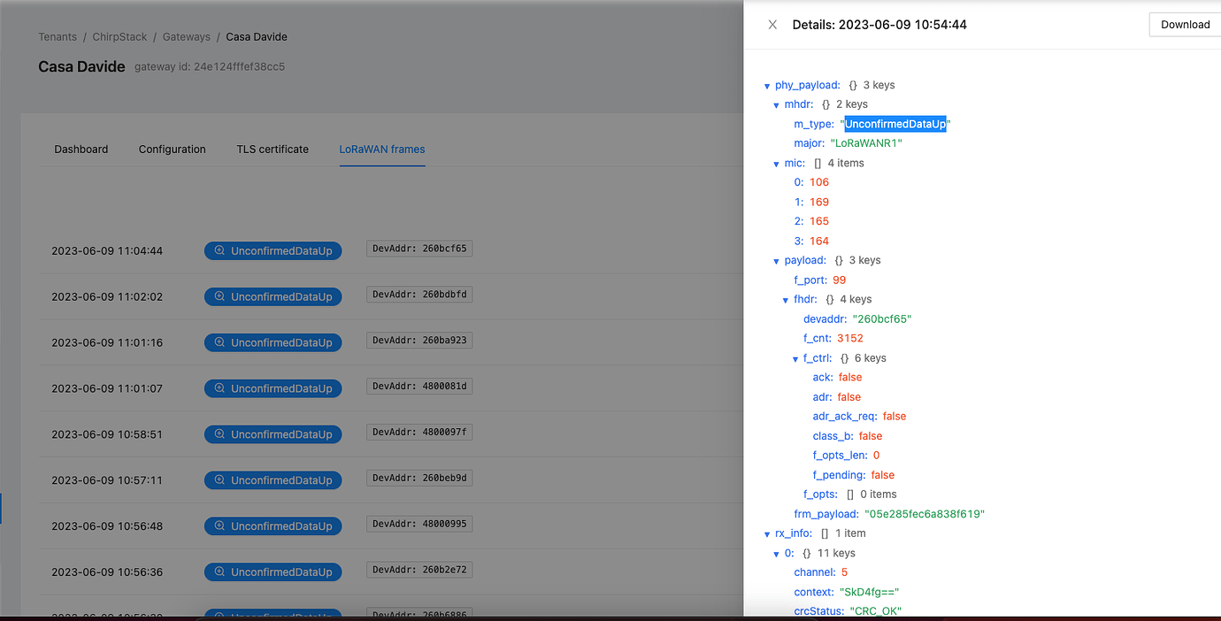Collapse the mhdr node
The height and width of the screenshot is (621, 1221).
coord(776,105)
